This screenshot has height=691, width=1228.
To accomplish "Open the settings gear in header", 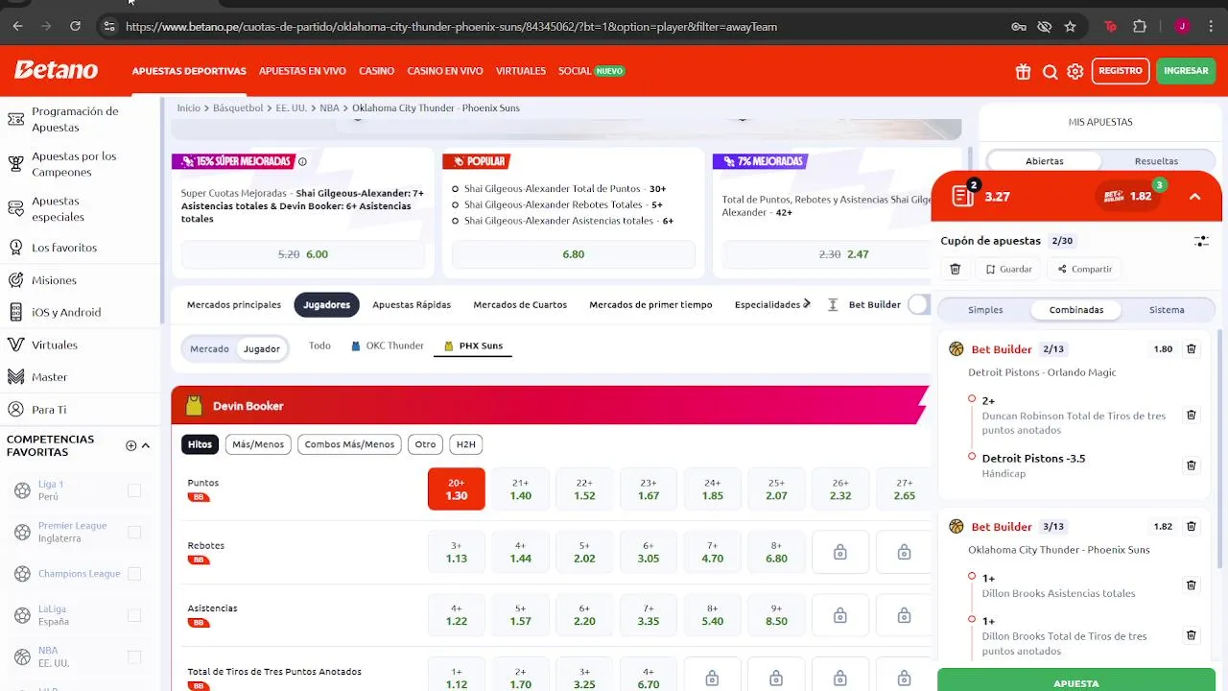I will click(1075, 71).
